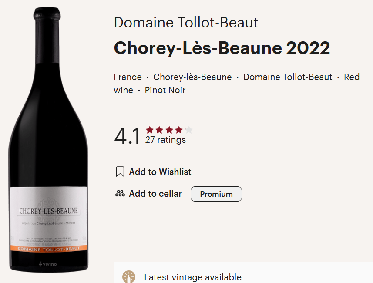Click the Vivino logo on the bottle
The width and height of the screenshot is (373, 283).
tap(48, 264)
